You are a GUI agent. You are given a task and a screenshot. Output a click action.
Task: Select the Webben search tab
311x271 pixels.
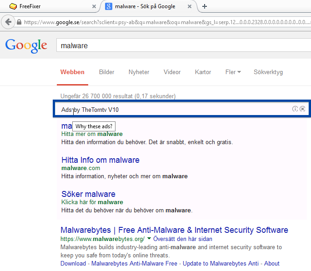coord(72,72)
